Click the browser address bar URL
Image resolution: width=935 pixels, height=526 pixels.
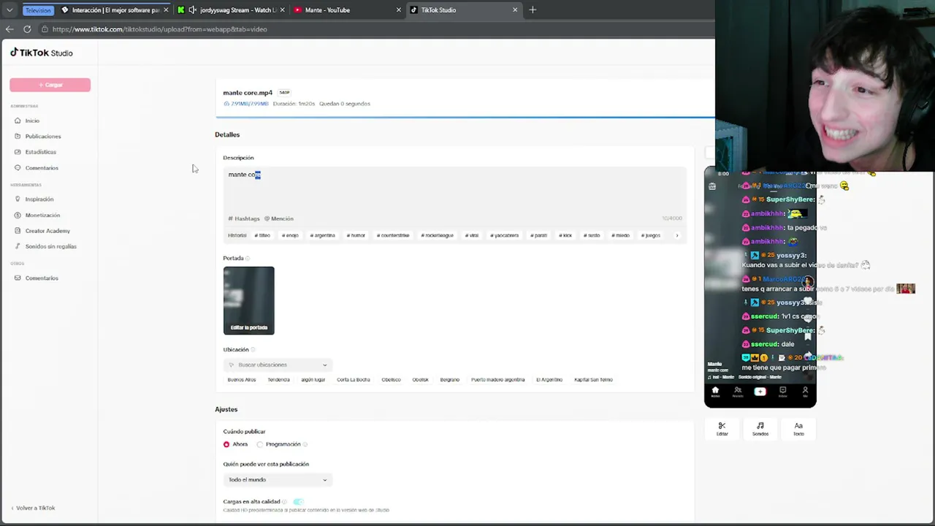160,29
